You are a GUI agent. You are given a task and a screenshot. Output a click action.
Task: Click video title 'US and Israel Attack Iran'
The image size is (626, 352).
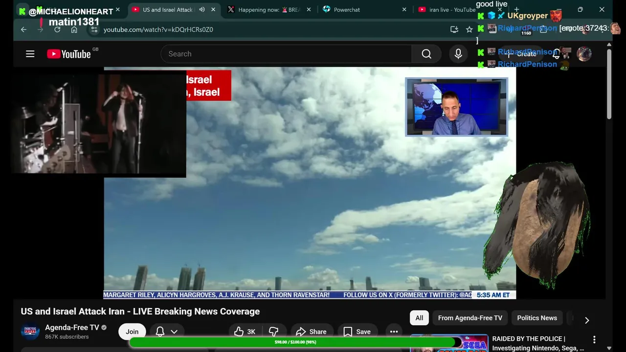click(140, 311)
